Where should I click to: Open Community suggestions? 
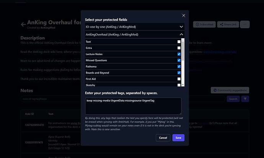[x=230, y=90]
